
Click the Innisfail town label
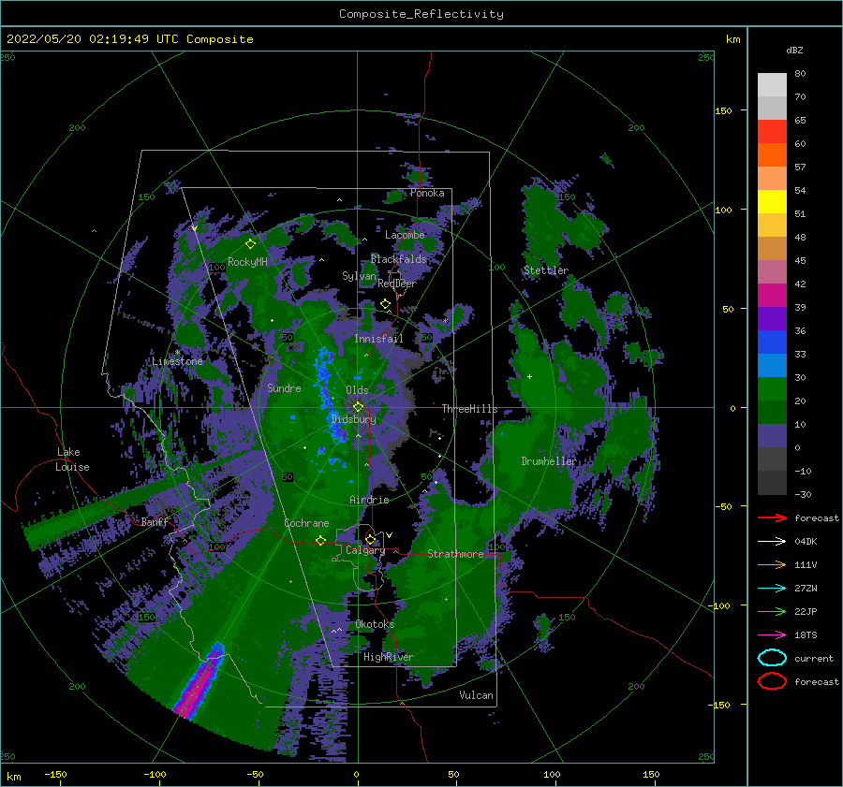click(x=378, y=339)
